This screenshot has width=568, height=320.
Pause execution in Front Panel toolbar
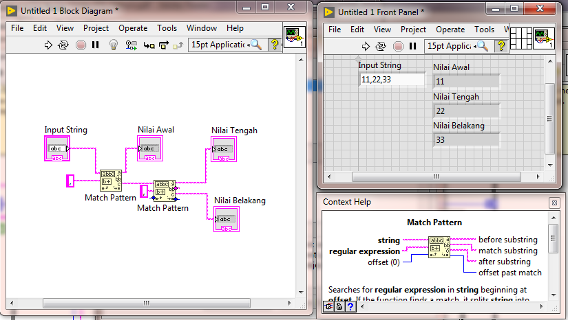[412, 46]
